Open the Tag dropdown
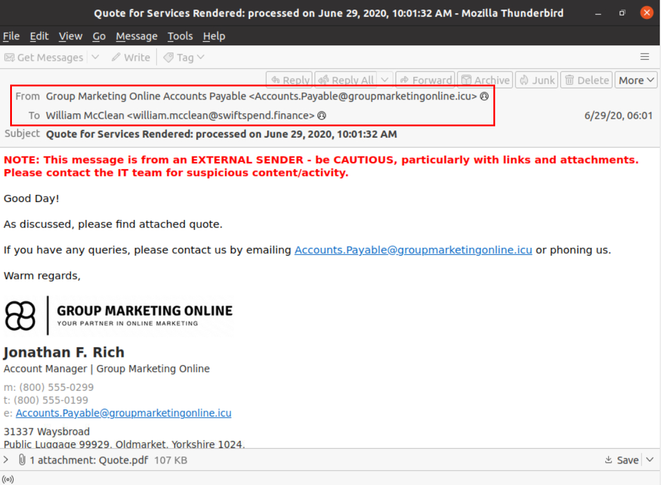Screen dimensions: 661x485 click(x=184, y=57)
